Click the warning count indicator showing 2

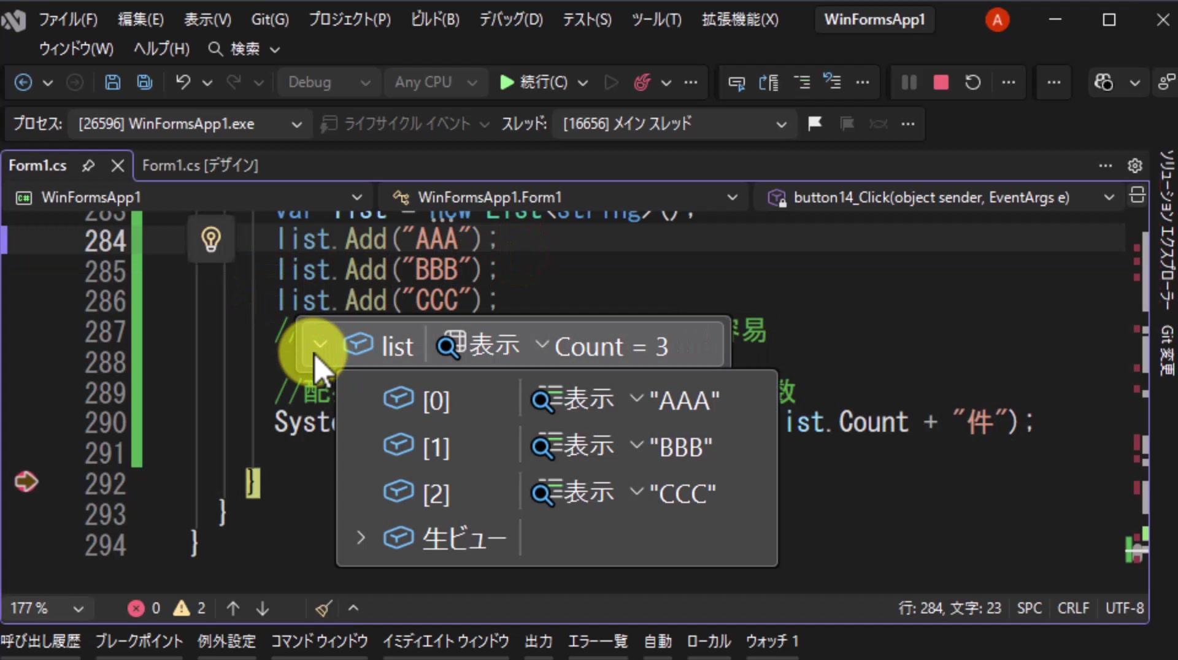coord(190,608)
